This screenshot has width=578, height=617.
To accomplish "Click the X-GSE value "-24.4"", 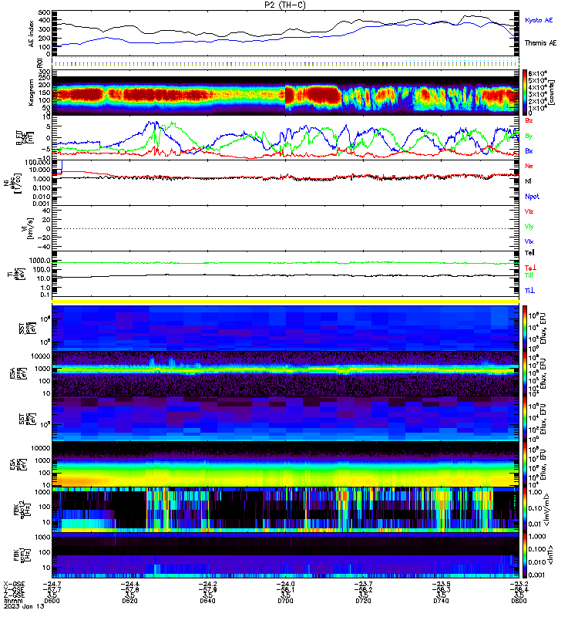I will tap(129, 584).
